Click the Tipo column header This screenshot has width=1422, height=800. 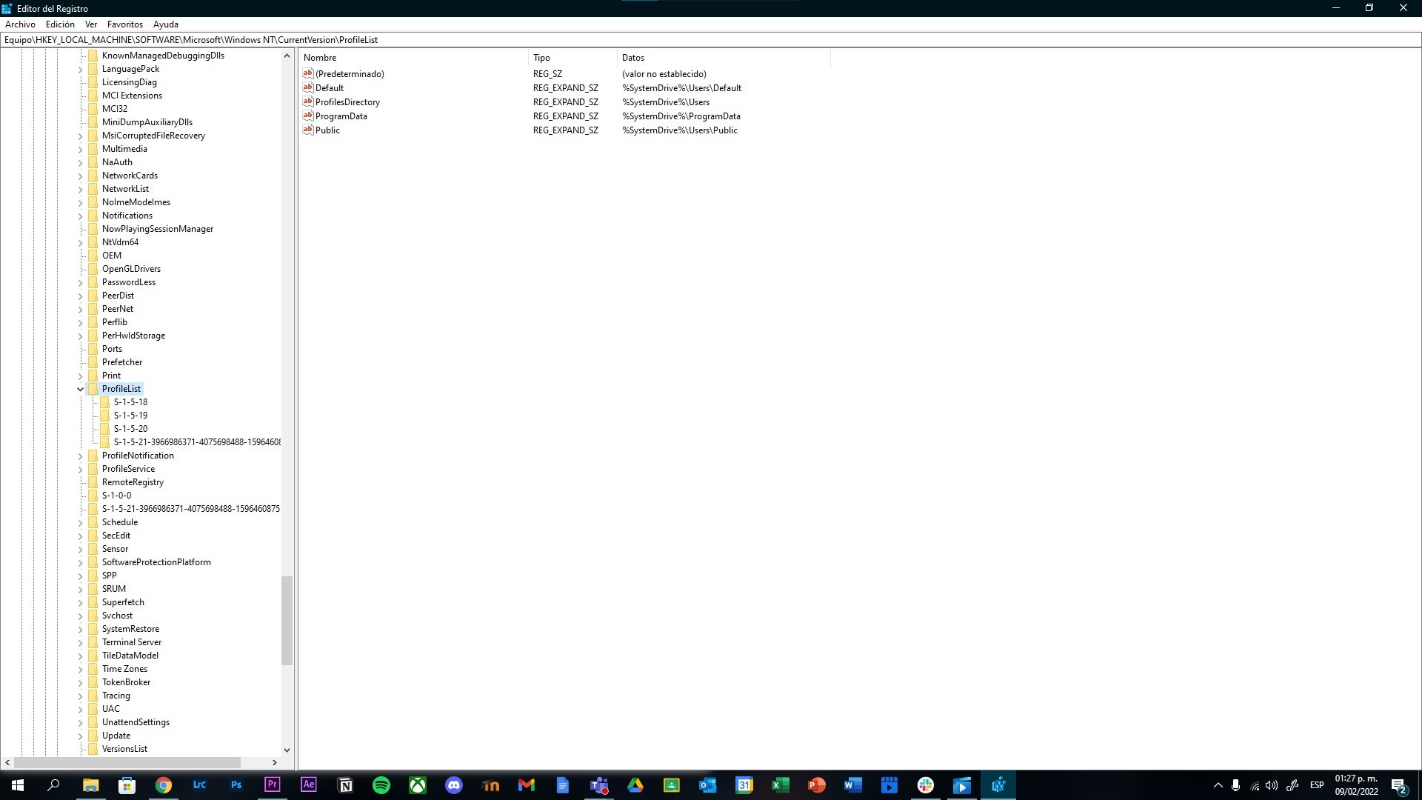coord(541,58)
